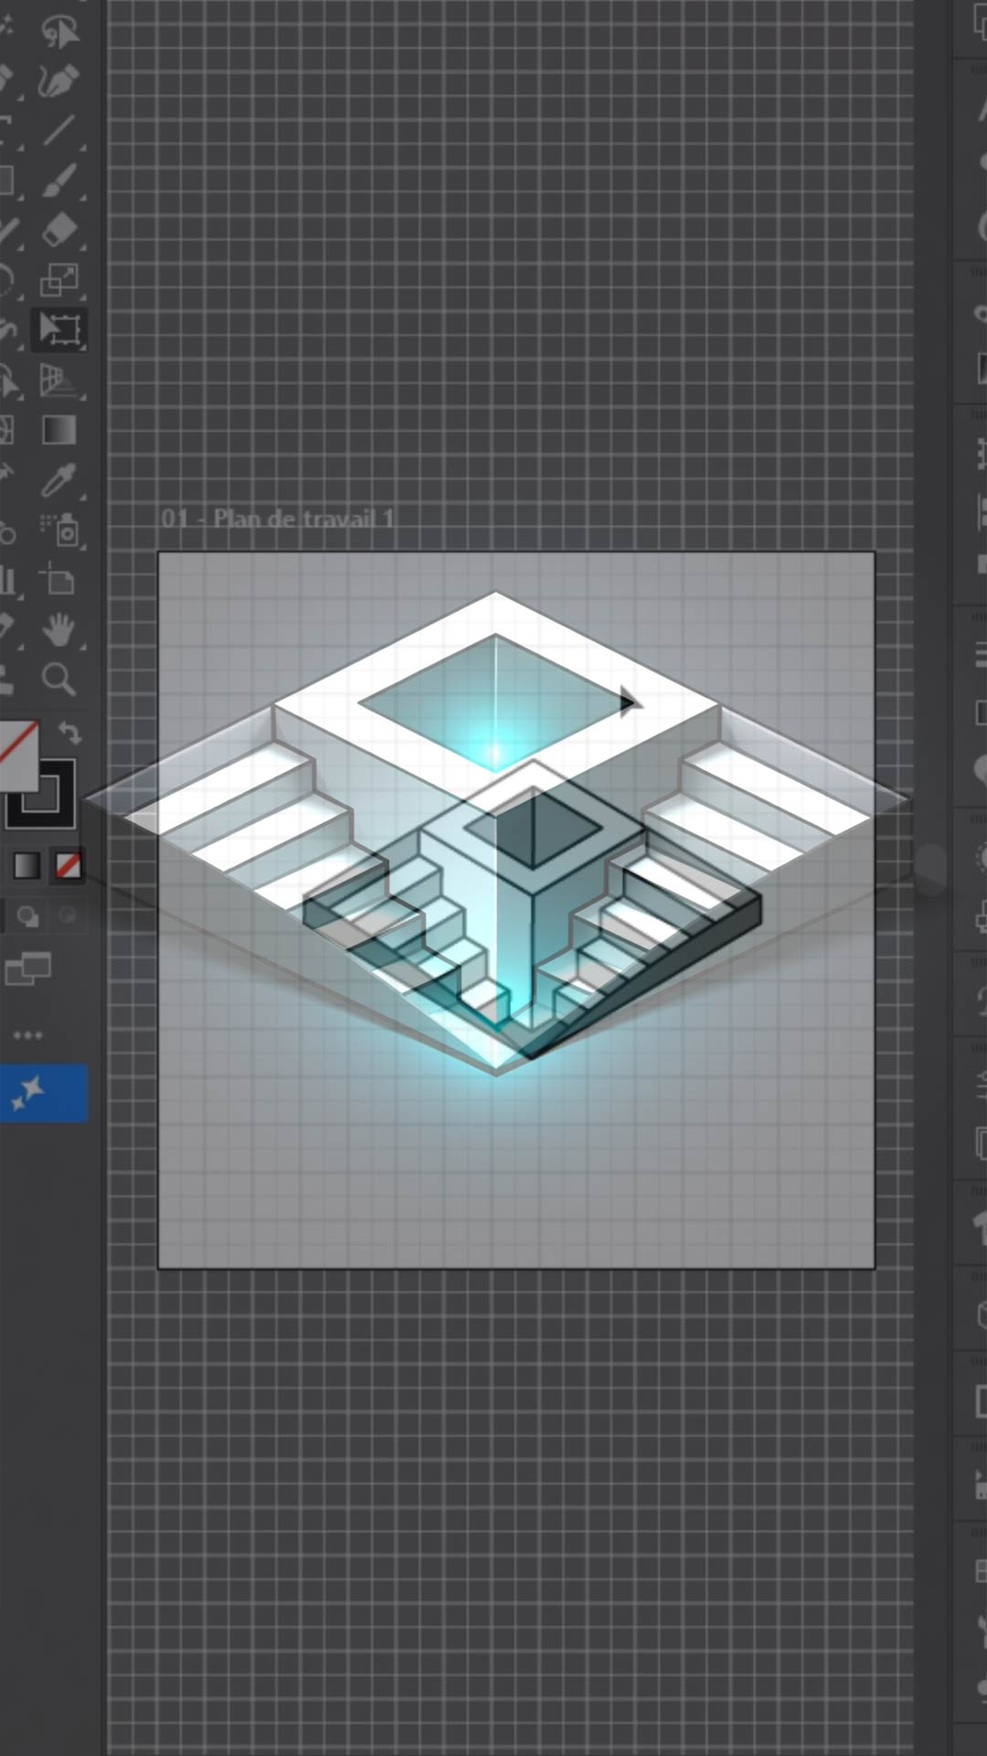Set color mode to None
987x1756 pixels.
(x=68, y=865)
